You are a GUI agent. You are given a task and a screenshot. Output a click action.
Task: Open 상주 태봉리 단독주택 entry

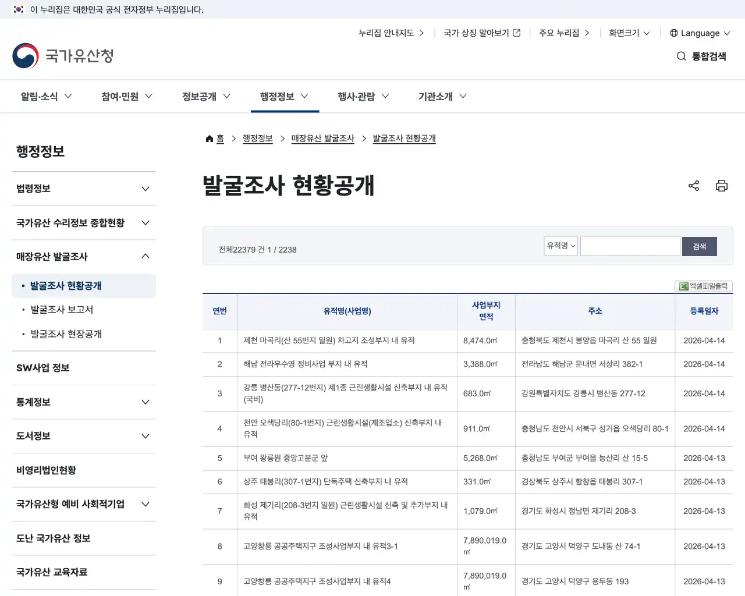click(325, 481)
